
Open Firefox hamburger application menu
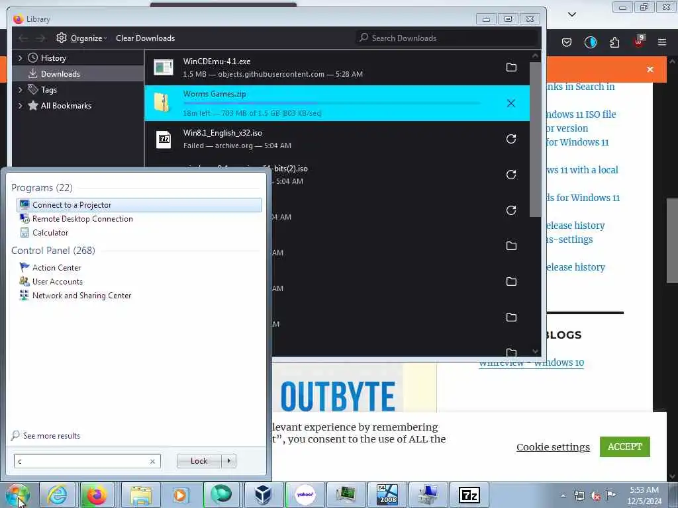point(662,42)
